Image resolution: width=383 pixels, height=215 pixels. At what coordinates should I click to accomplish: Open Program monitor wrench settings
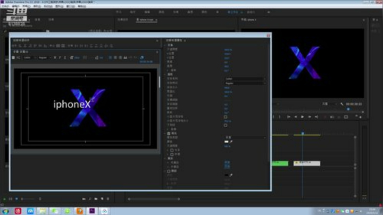342,104
